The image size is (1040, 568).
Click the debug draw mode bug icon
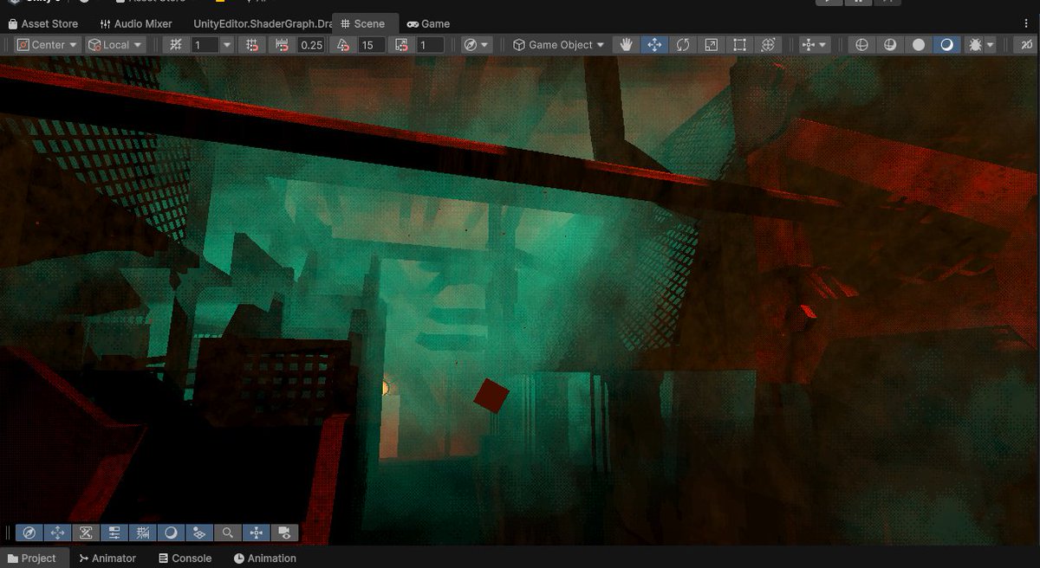(x=974, y=44)
